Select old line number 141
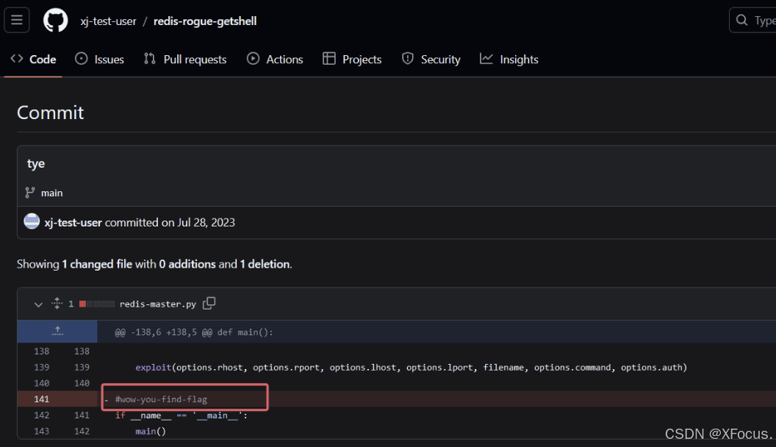This screenshot has width=776, height=447. pyautogui.click(x=42, y=399)
